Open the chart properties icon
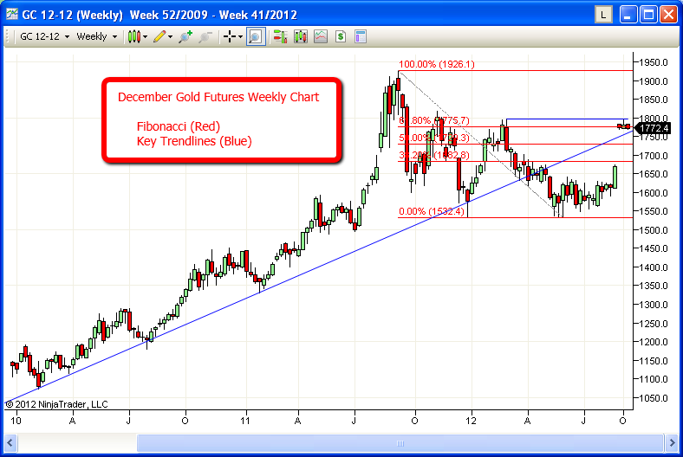683x457 pixels. [361, 36]
